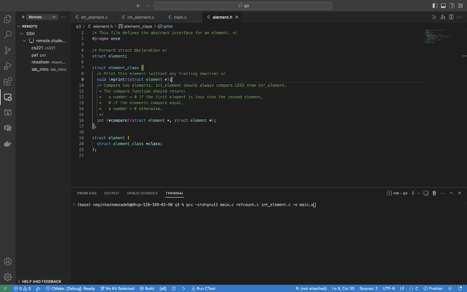Switch to the OUTPUT panel tab
This screenshot has width=467, height=292.
point(111,193)
